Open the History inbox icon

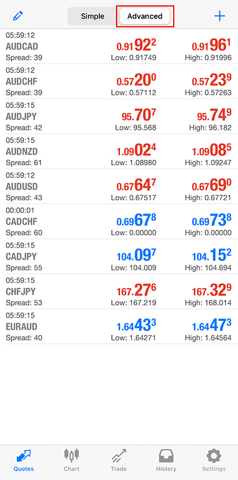pyautogui.click(x=166, y=456)
